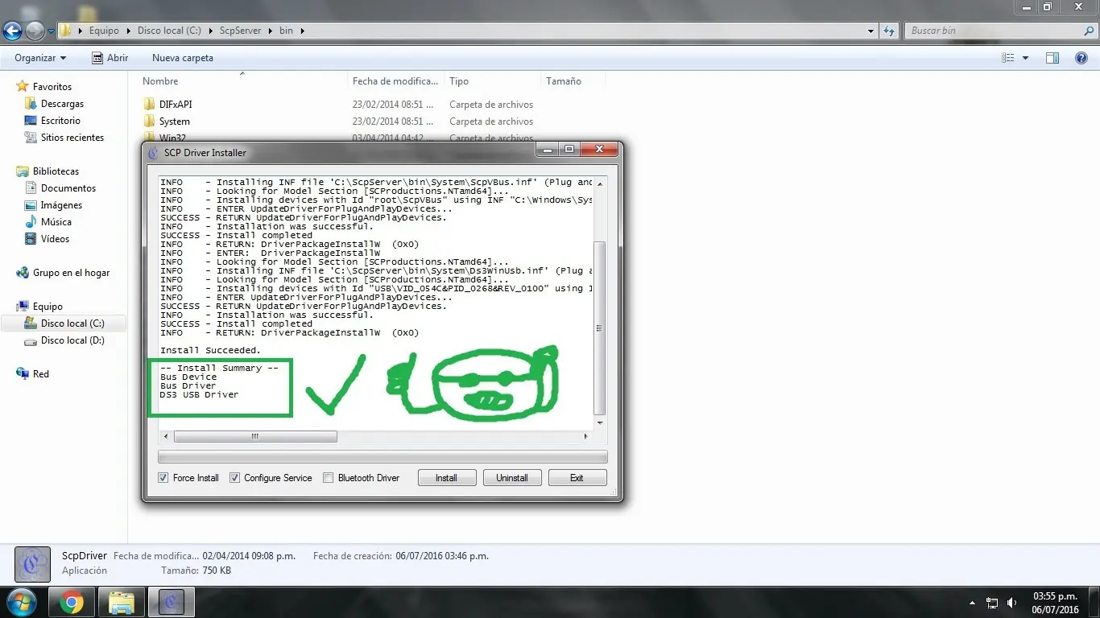Image resolution: width=1100 pixels, height=618 pixels.
Task: Open Sitios recientes in navigation pane
Action: click(x=72, y=138)
